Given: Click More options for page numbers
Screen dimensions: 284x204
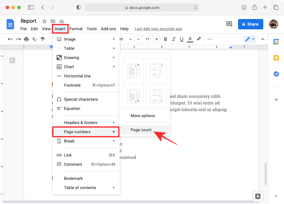Looking at the screenshot, I should (143, 116).
